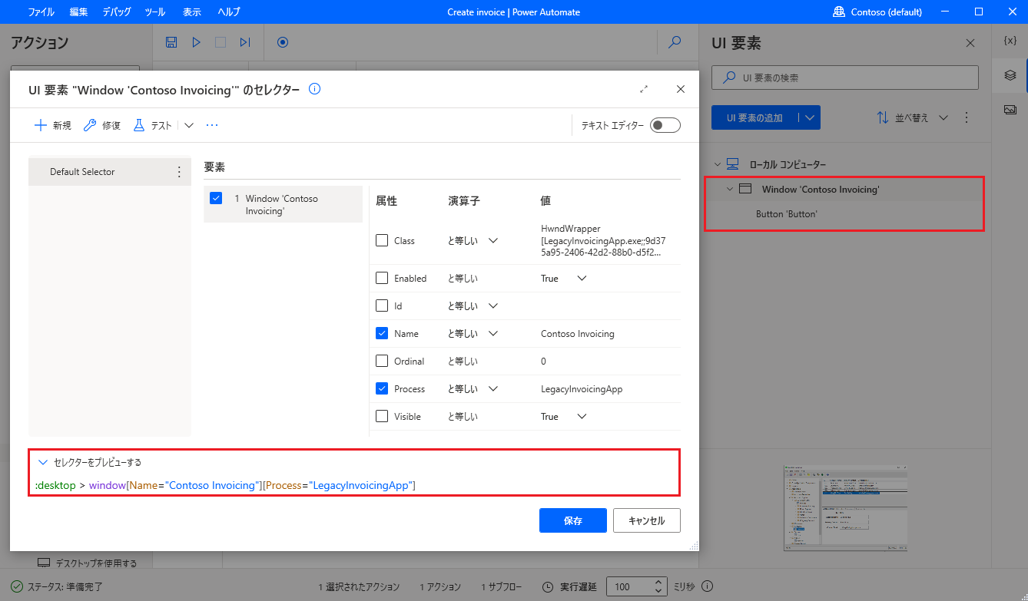Expand selector dialog with arrows icon
The height and width of the screenshot is (601, 1028).
[644, 89]
